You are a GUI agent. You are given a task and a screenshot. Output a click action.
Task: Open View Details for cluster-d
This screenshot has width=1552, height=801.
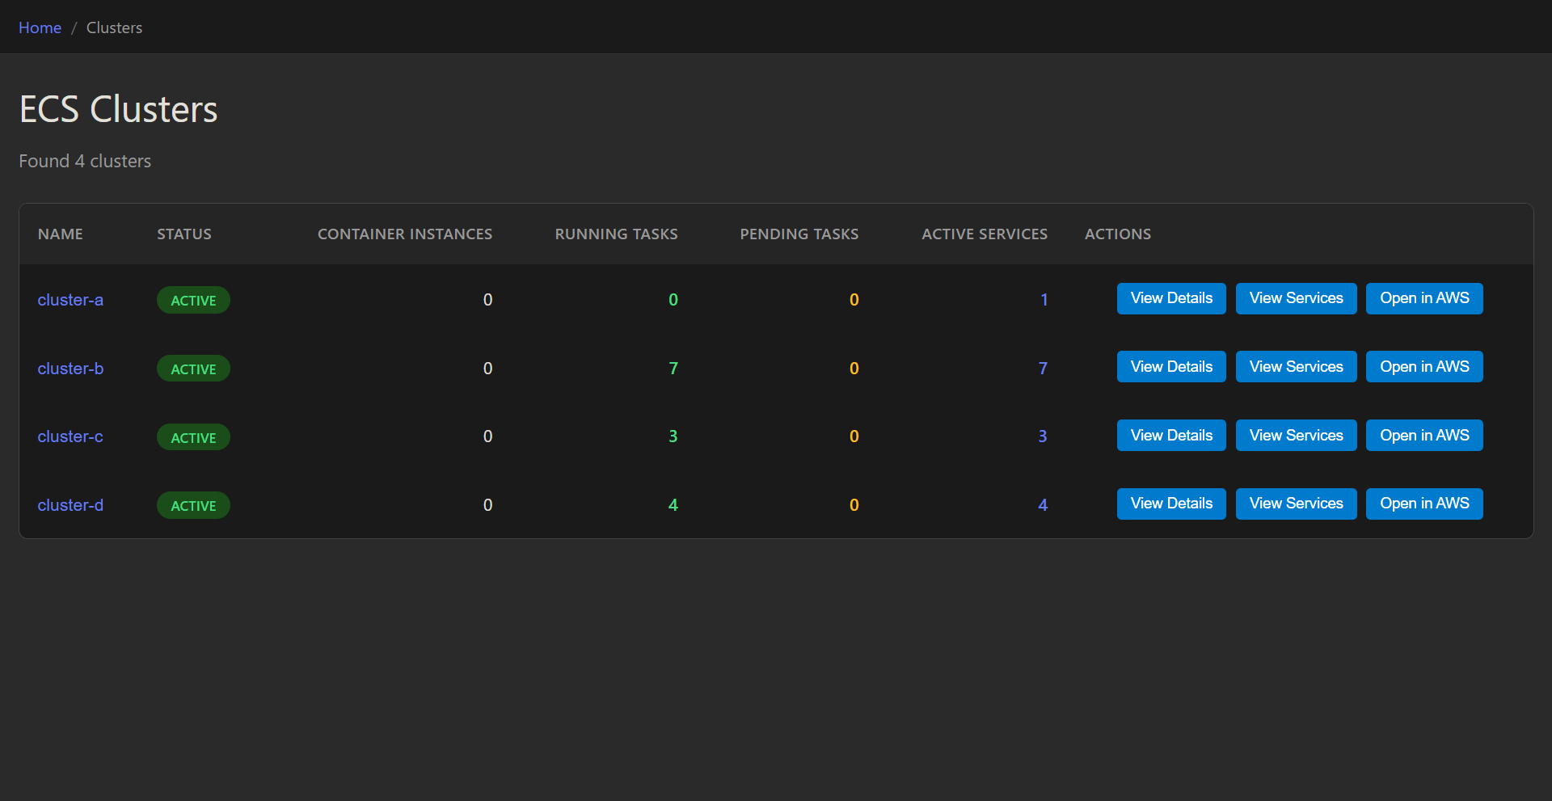coord(1171,504)
